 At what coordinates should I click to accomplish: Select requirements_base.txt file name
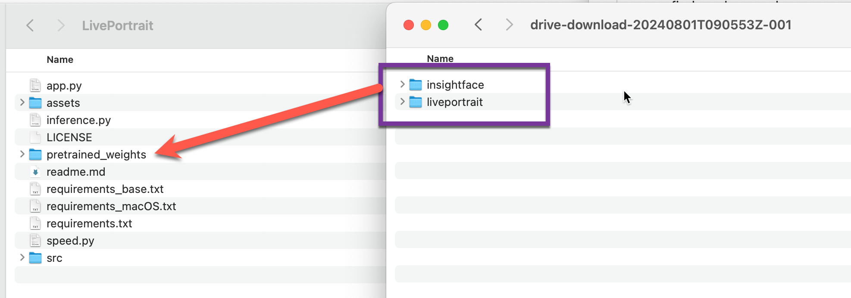point(105,189)
